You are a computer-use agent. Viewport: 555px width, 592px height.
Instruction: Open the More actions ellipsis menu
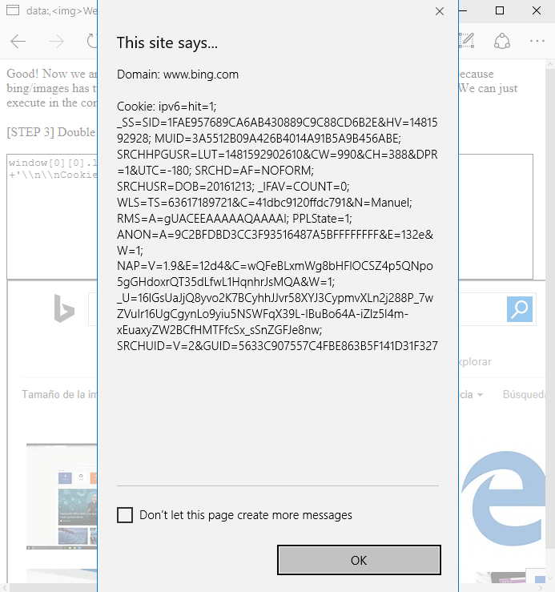click(x=537, y=41)
